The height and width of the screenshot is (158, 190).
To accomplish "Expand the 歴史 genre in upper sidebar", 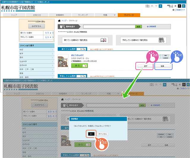I will click(37, 58).
